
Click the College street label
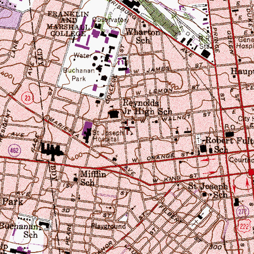click(112, 89)
